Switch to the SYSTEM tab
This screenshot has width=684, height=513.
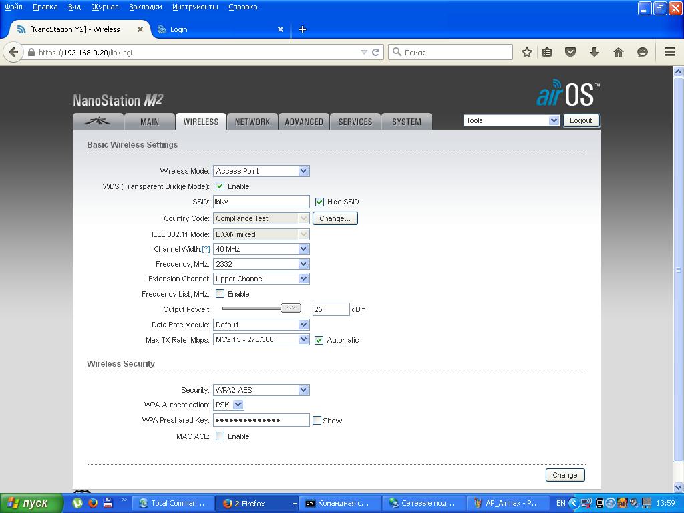pyautogui.click(x=407, y=122)
